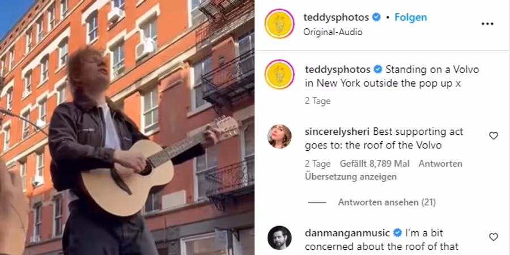This screenshot has height=255, width=510.
Task: Open the three-dots more options menu
Action: tap(487, 24)
